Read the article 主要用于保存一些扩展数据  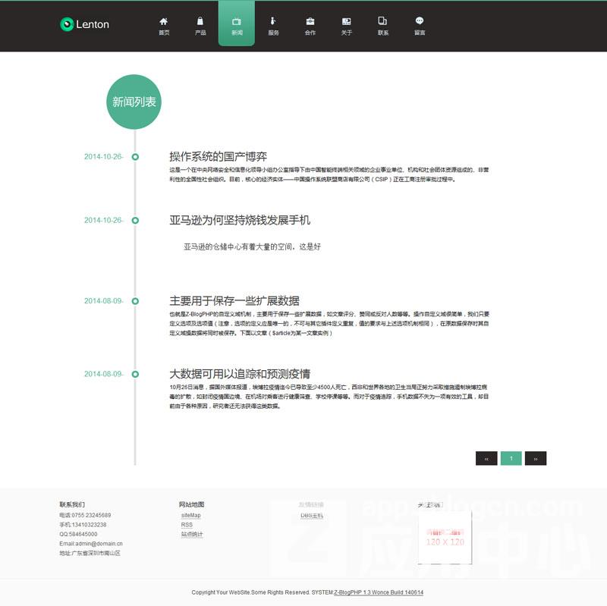(234, 301)
